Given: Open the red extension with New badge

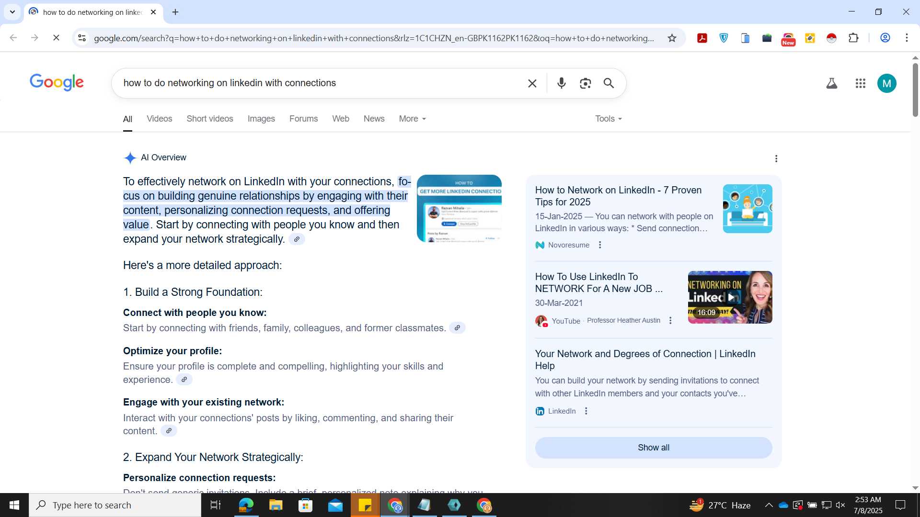Looking at the screenshot, I should tap(788, 39).
